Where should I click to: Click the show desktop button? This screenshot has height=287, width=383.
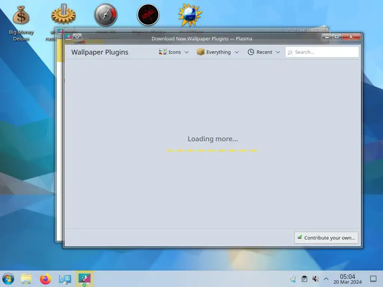(x=373, y=279)
